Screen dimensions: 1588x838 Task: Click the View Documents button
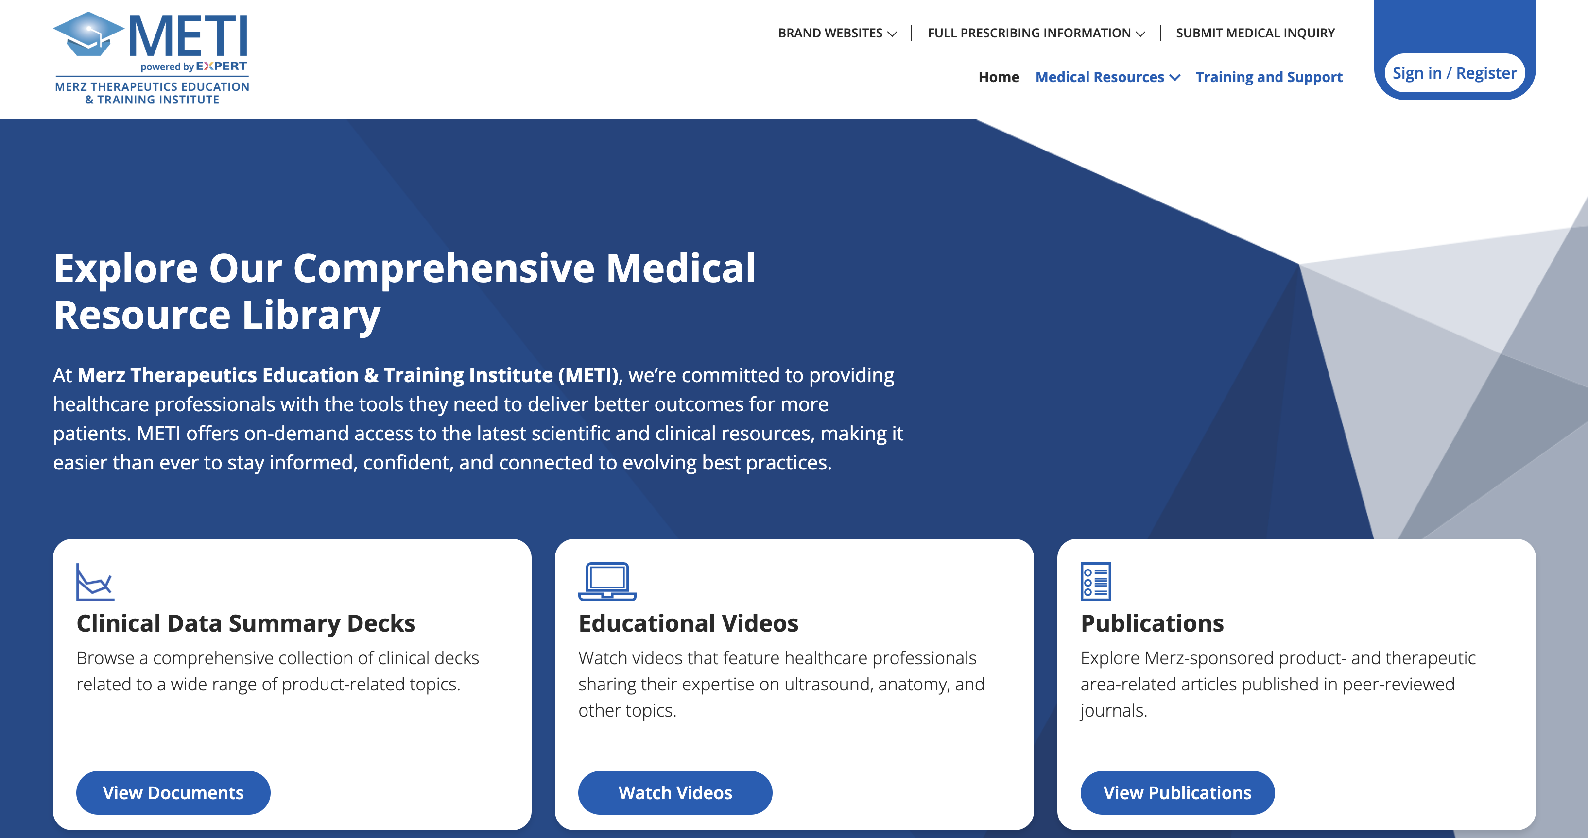[173, 792]
